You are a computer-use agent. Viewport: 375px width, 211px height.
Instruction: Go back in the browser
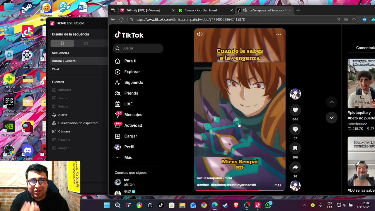113,19
